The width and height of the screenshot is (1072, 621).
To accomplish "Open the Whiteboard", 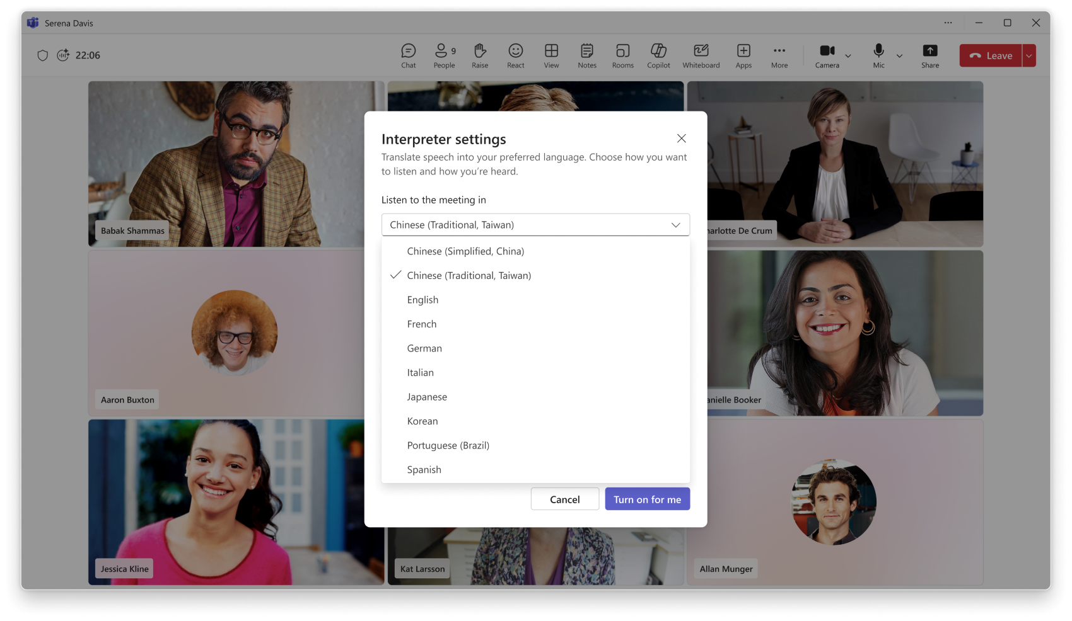I will click(x=701, y=55).
